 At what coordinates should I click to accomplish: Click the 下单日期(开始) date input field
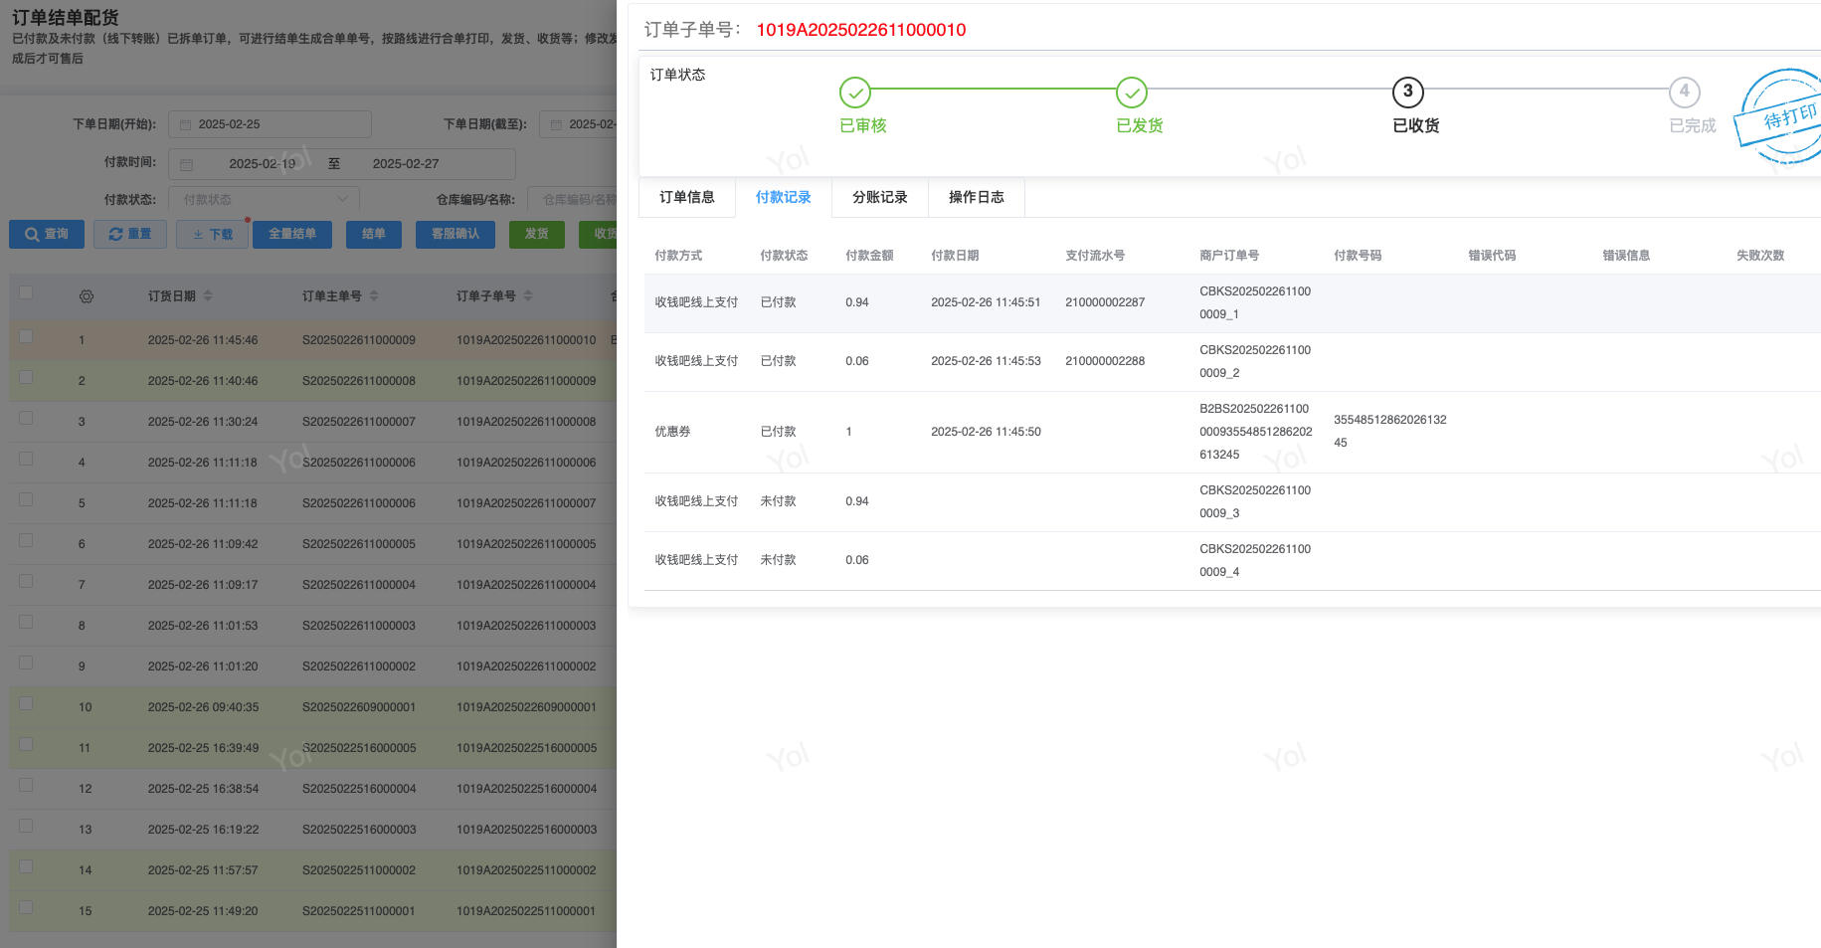pos(278,124)
